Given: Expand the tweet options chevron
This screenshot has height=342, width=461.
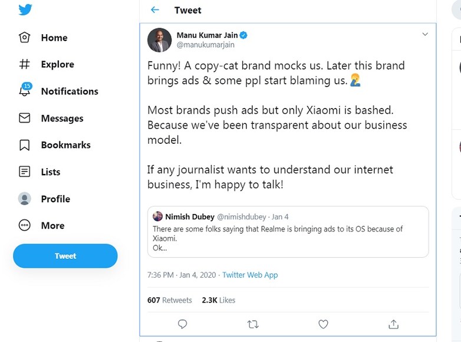Looking at the screenshot, I should (424, 35).
